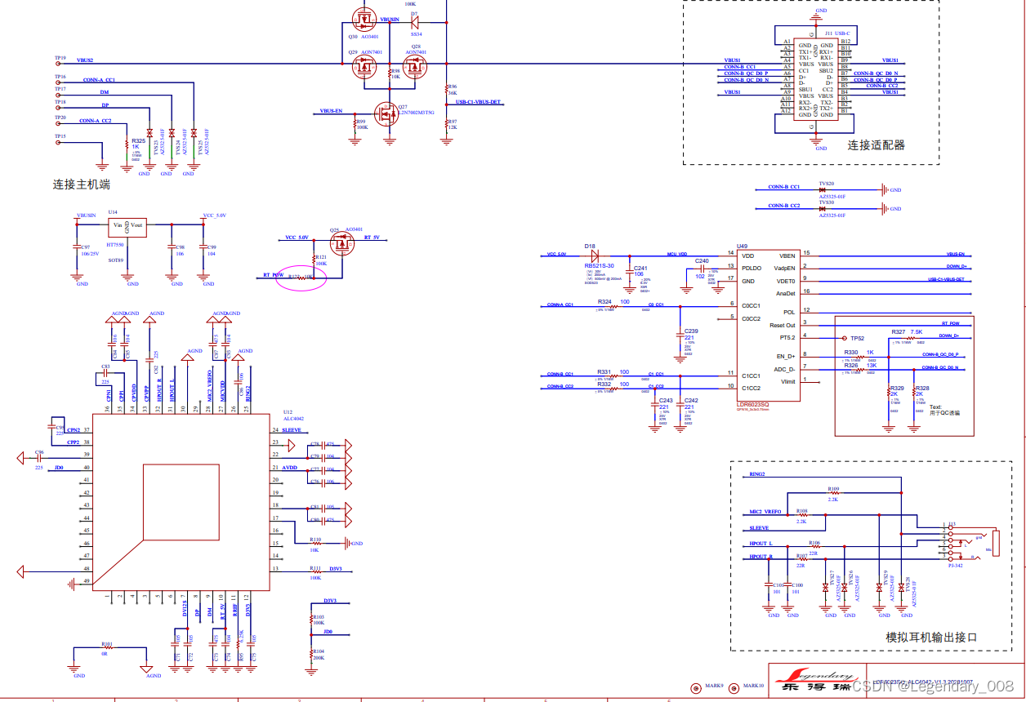Select the R99 100K resistor symbol
The image size is (1026, 702).
pyautogui.click(x=355, y=124)
